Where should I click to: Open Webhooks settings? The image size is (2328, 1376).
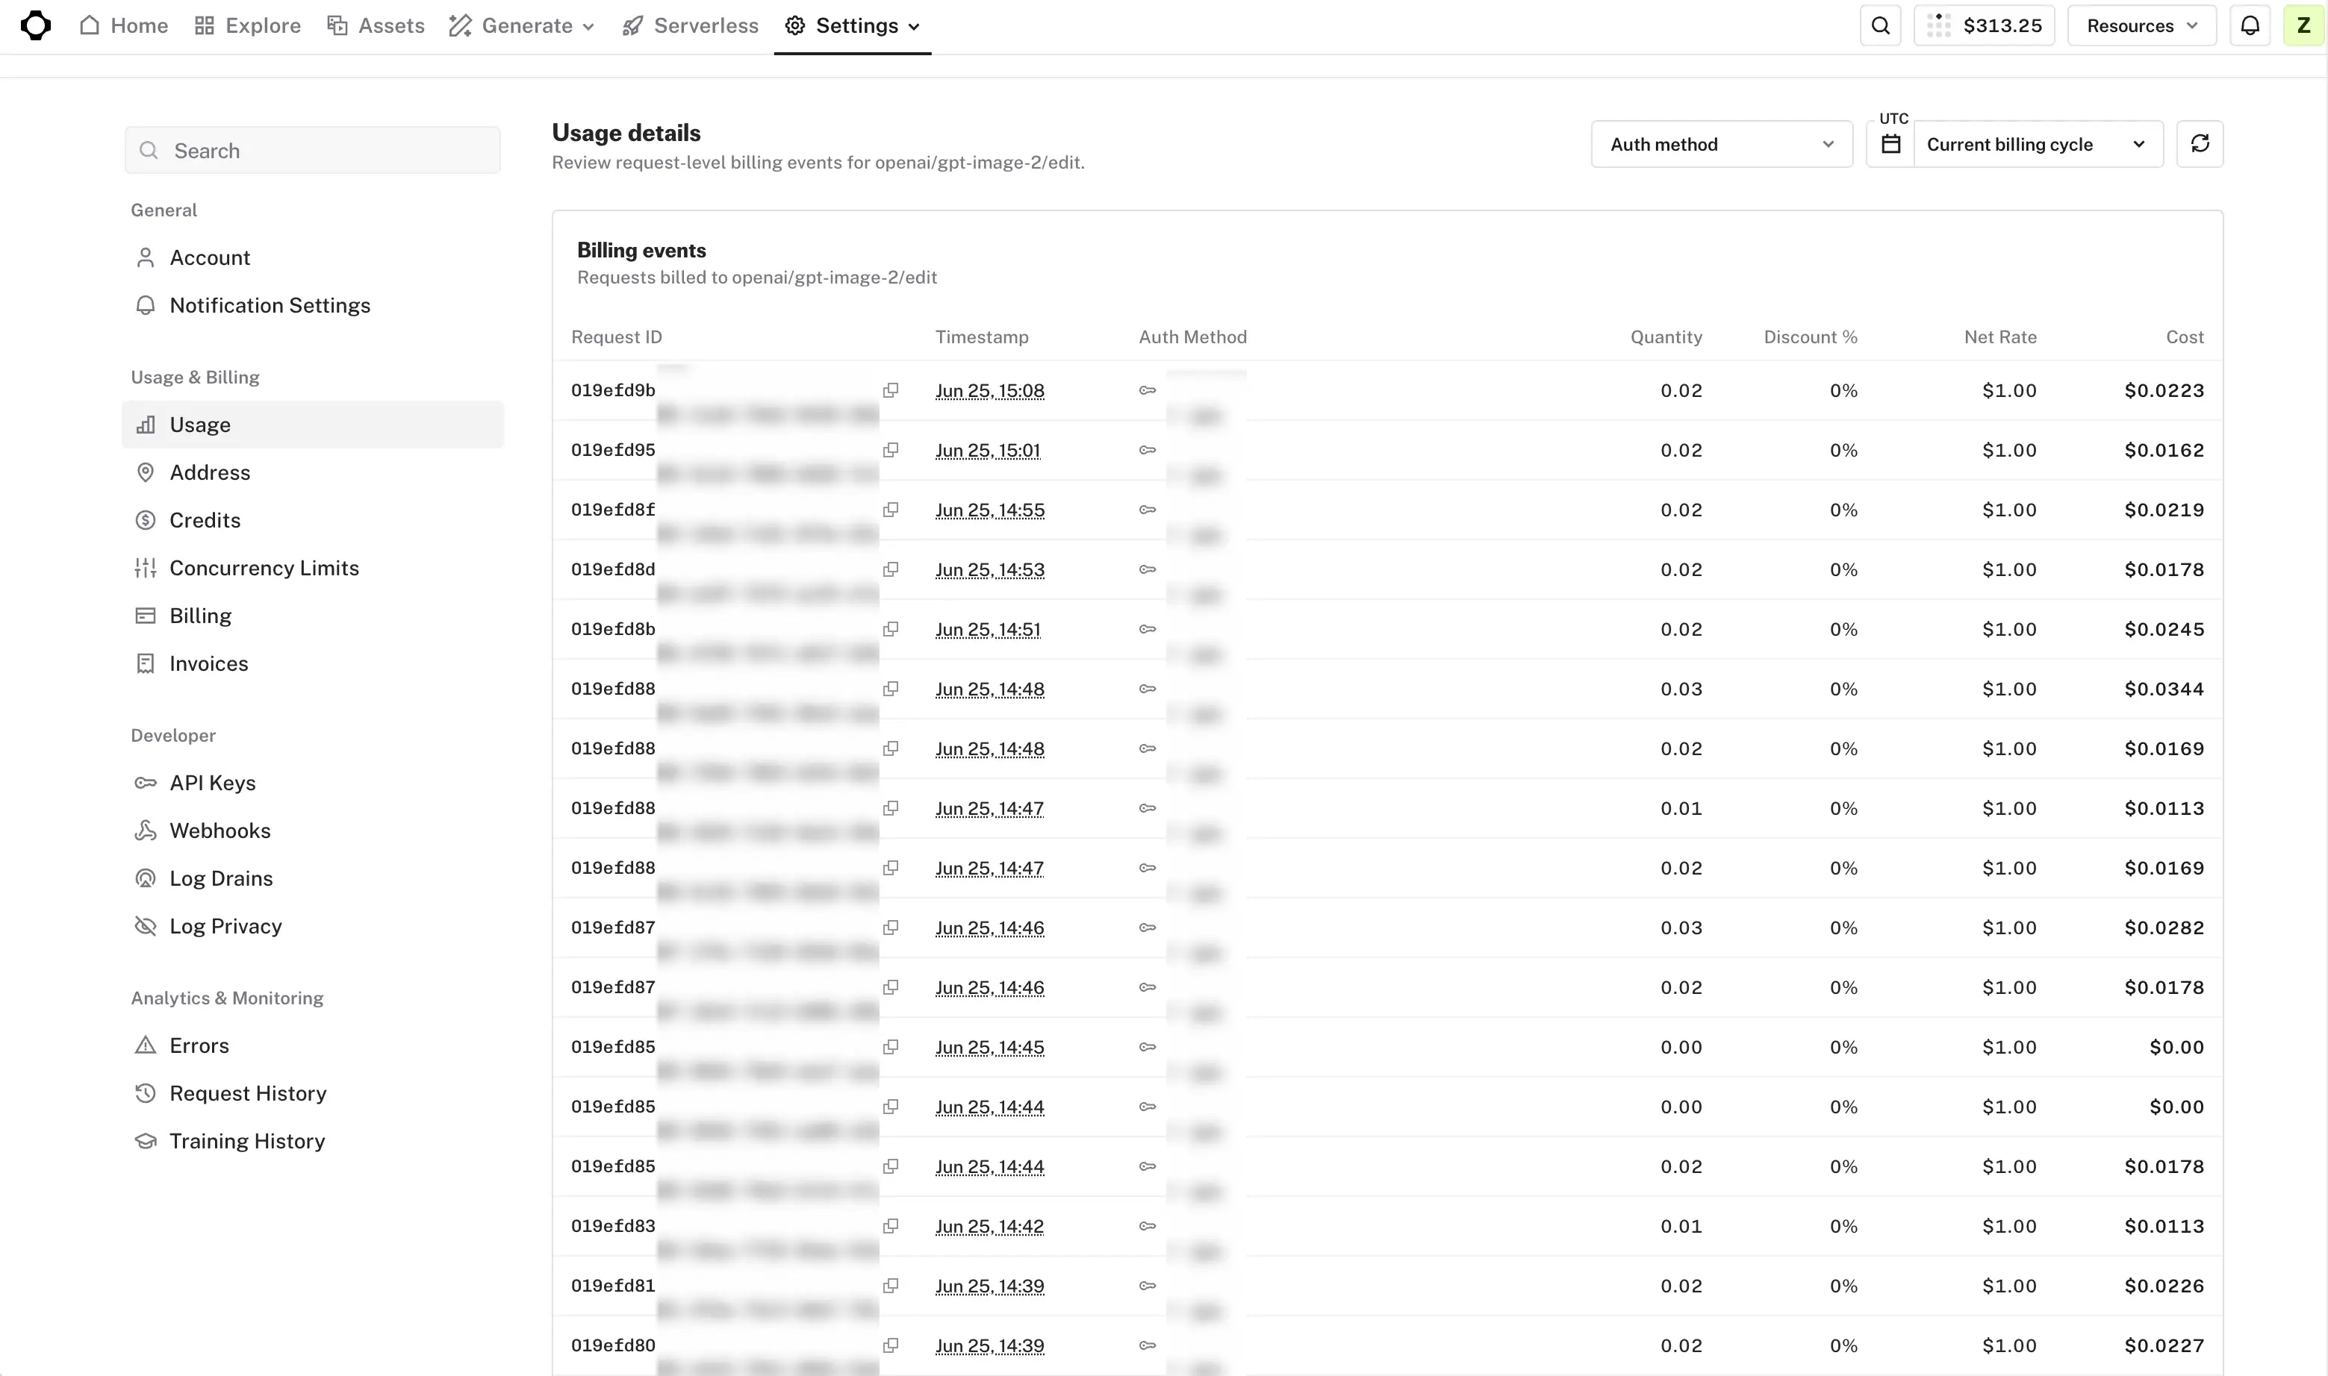click(x=313, y=831)
